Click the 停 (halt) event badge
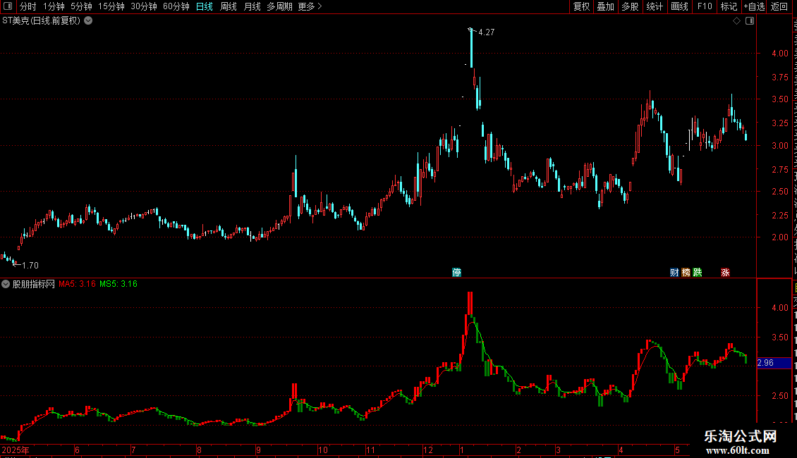Viewport: 797px width, 458px height. point(456,273)
